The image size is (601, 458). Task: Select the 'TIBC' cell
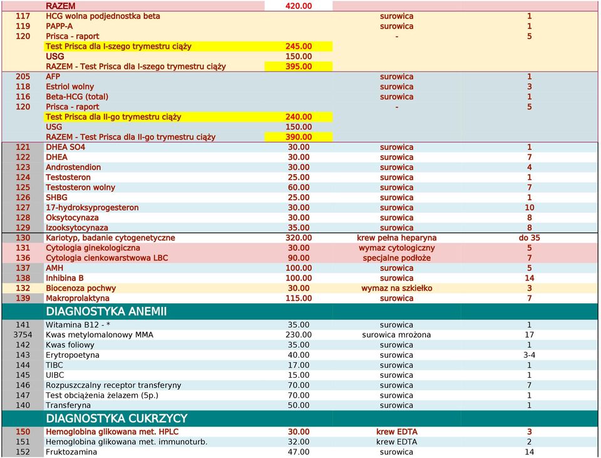point(54,365)
